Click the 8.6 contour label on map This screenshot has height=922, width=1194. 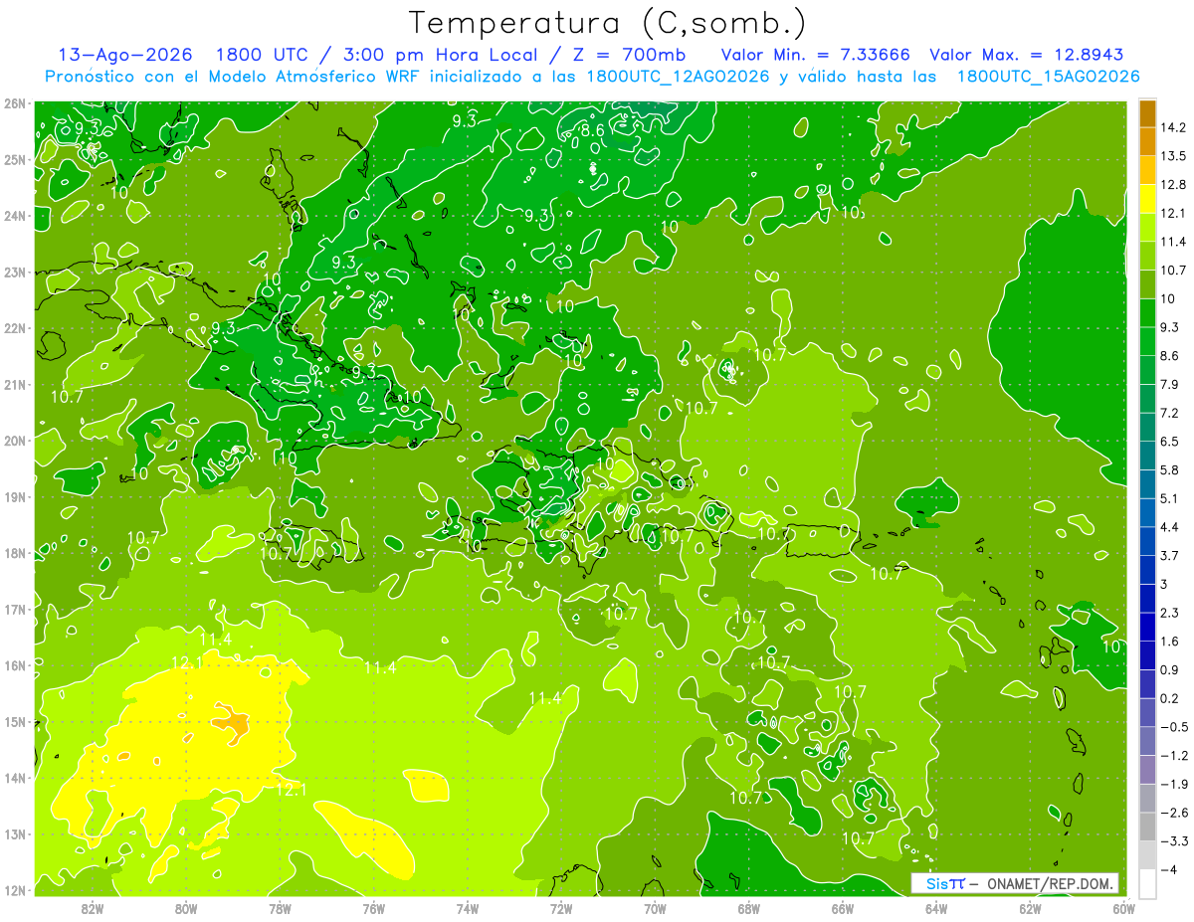click(x=593, y=130)
